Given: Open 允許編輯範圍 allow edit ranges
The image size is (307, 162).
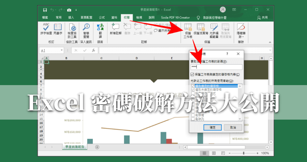Looking at the screenshot, I should [214, 31].
